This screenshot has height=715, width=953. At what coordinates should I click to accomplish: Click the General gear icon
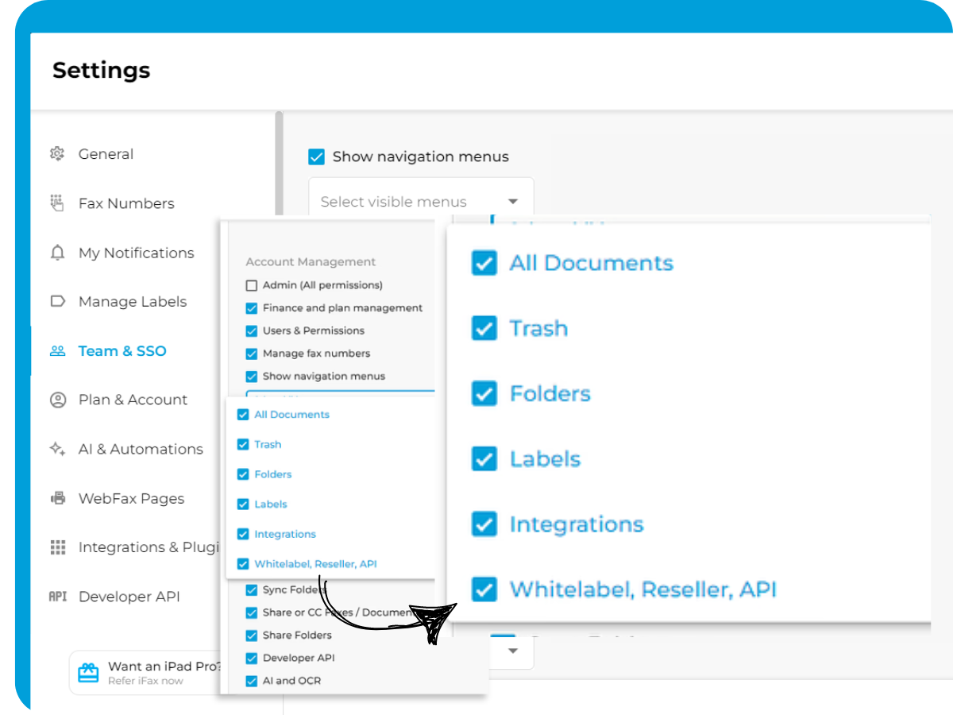point(57,154)
